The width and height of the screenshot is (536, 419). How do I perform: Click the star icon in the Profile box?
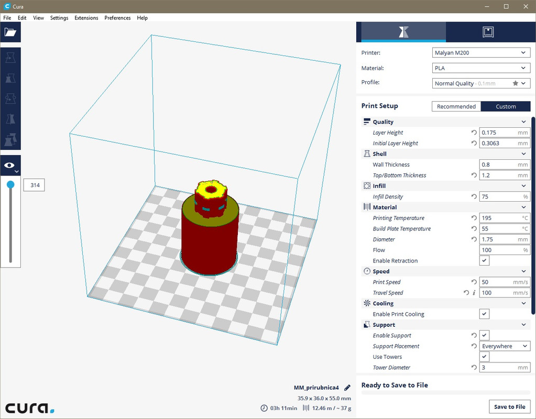click(515, 83)
